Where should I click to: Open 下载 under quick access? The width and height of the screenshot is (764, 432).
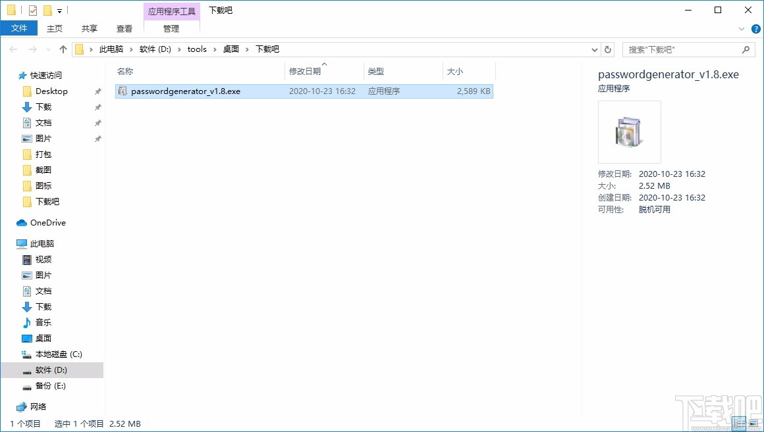(43, 107)
